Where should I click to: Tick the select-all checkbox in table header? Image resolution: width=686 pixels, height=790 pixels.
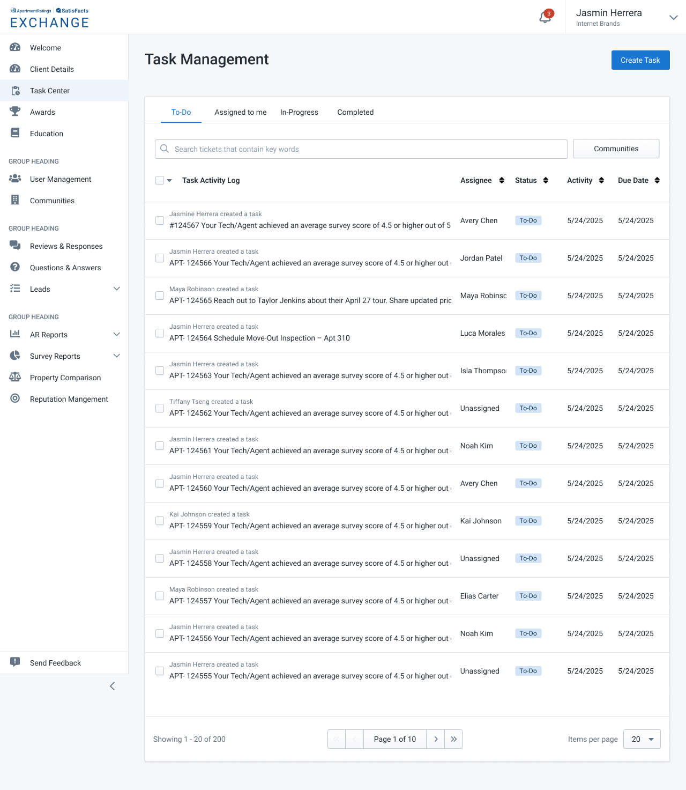pos(160,180)
